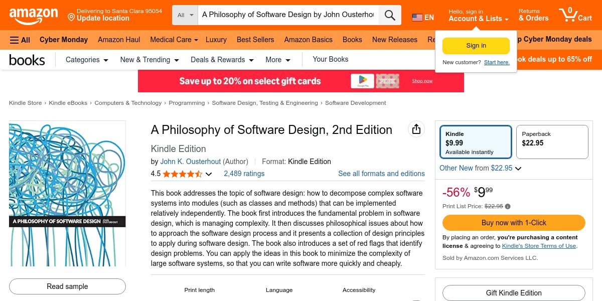Open the All search category dropdown
602x301 pixels.
click(x=185, y=15)
